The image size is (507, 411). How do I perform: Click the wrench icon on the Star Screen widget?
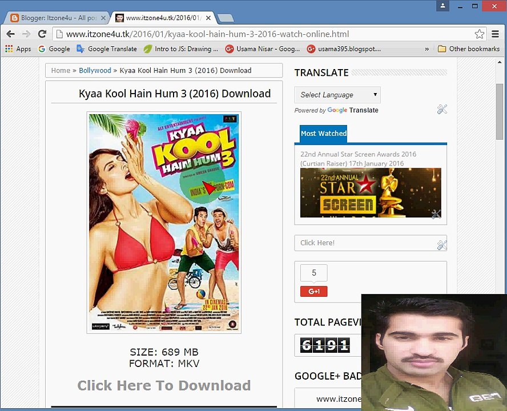[436, 213]
